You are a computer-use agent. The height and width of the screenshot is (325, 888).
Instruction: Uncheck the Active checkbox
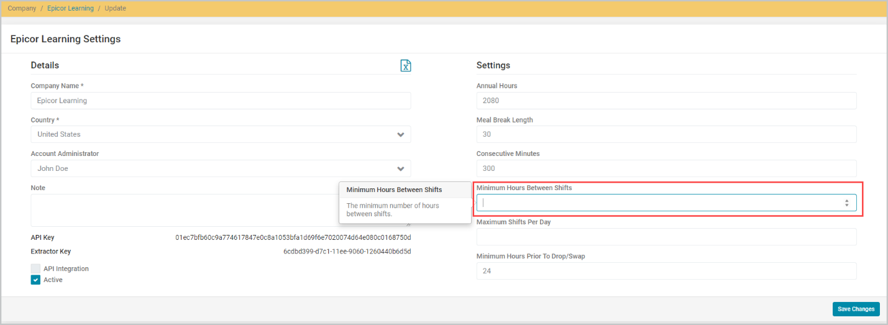(36, 280)
